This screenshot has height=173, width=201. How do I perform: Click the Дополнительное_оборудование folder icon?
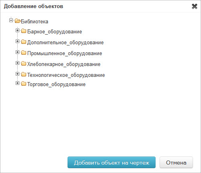pos(24,42)
